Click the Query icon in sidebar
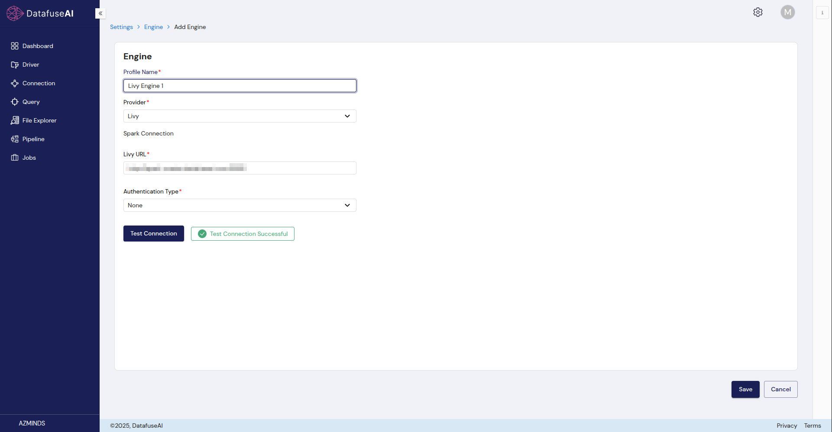 [15, 102]
